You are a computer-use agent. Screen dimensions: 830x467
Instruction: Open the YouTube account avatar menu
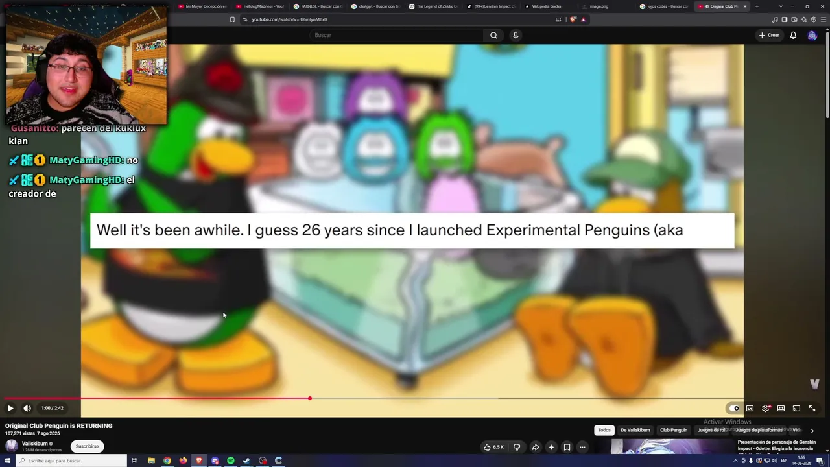coord(812,35)
